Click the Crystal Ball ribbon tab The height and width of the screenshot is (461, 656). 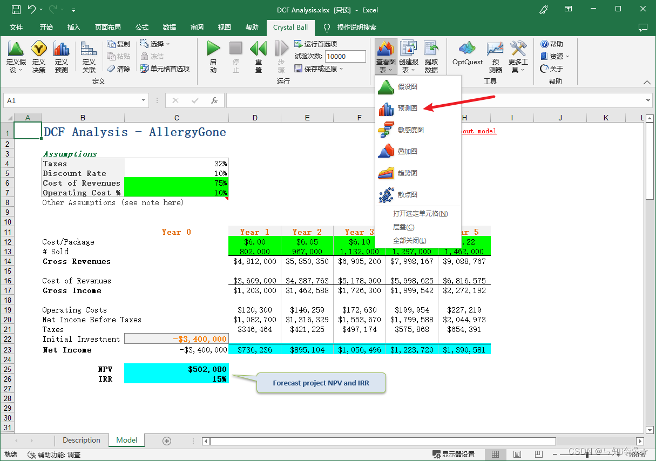pos(290,28)
